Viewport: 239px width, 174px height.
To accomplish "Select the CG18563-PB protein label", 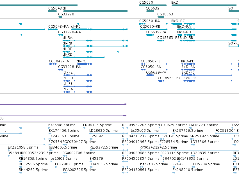I will (x=169, y=78).
